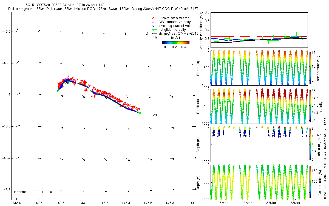
Task: Click velocity magnitude axis tick '0.6'
Action: 207,21
